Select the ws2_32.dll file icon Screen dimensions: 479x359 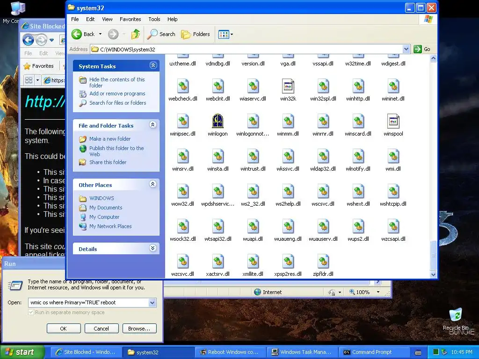(253, 191)
